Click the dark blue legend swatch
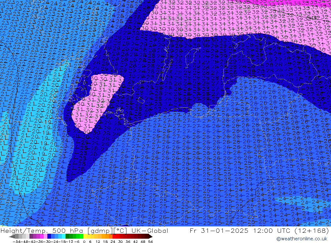The width and height of the screenshot is (331, 243). coord(49,236)
